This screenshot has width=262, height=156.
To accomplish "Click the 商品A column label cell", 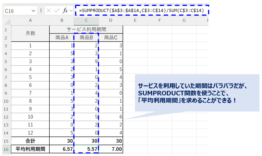I will pos(62,38).
